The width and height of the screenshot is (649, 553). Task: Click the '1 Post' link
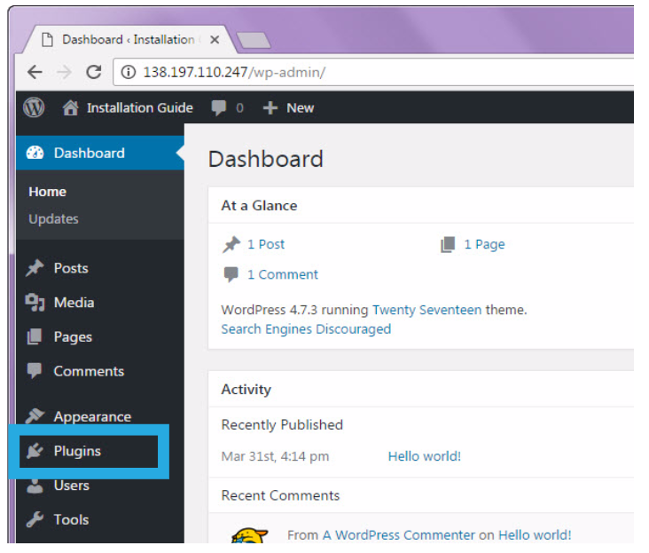click(266, 244)
